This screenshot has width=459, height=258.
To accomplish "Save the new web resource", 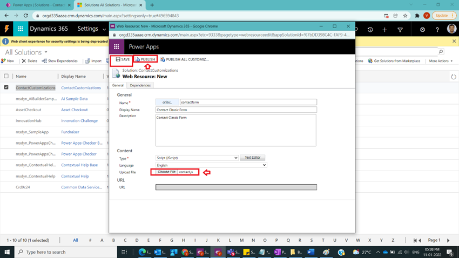I will tap(123, 59).
